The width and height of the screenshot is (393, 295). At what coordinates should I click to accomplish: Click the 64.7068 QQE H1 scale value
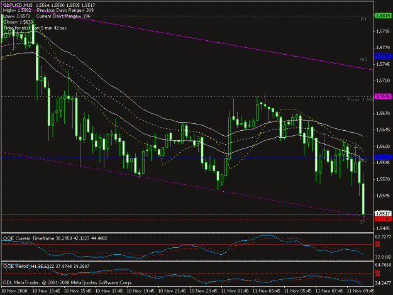click(383, 265)
